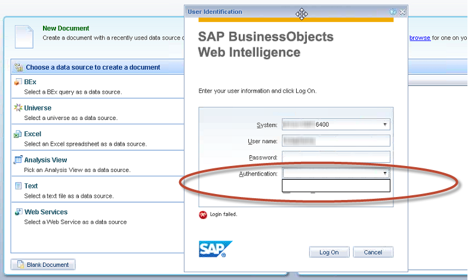Close the User Identification dialog

[402, 12]
